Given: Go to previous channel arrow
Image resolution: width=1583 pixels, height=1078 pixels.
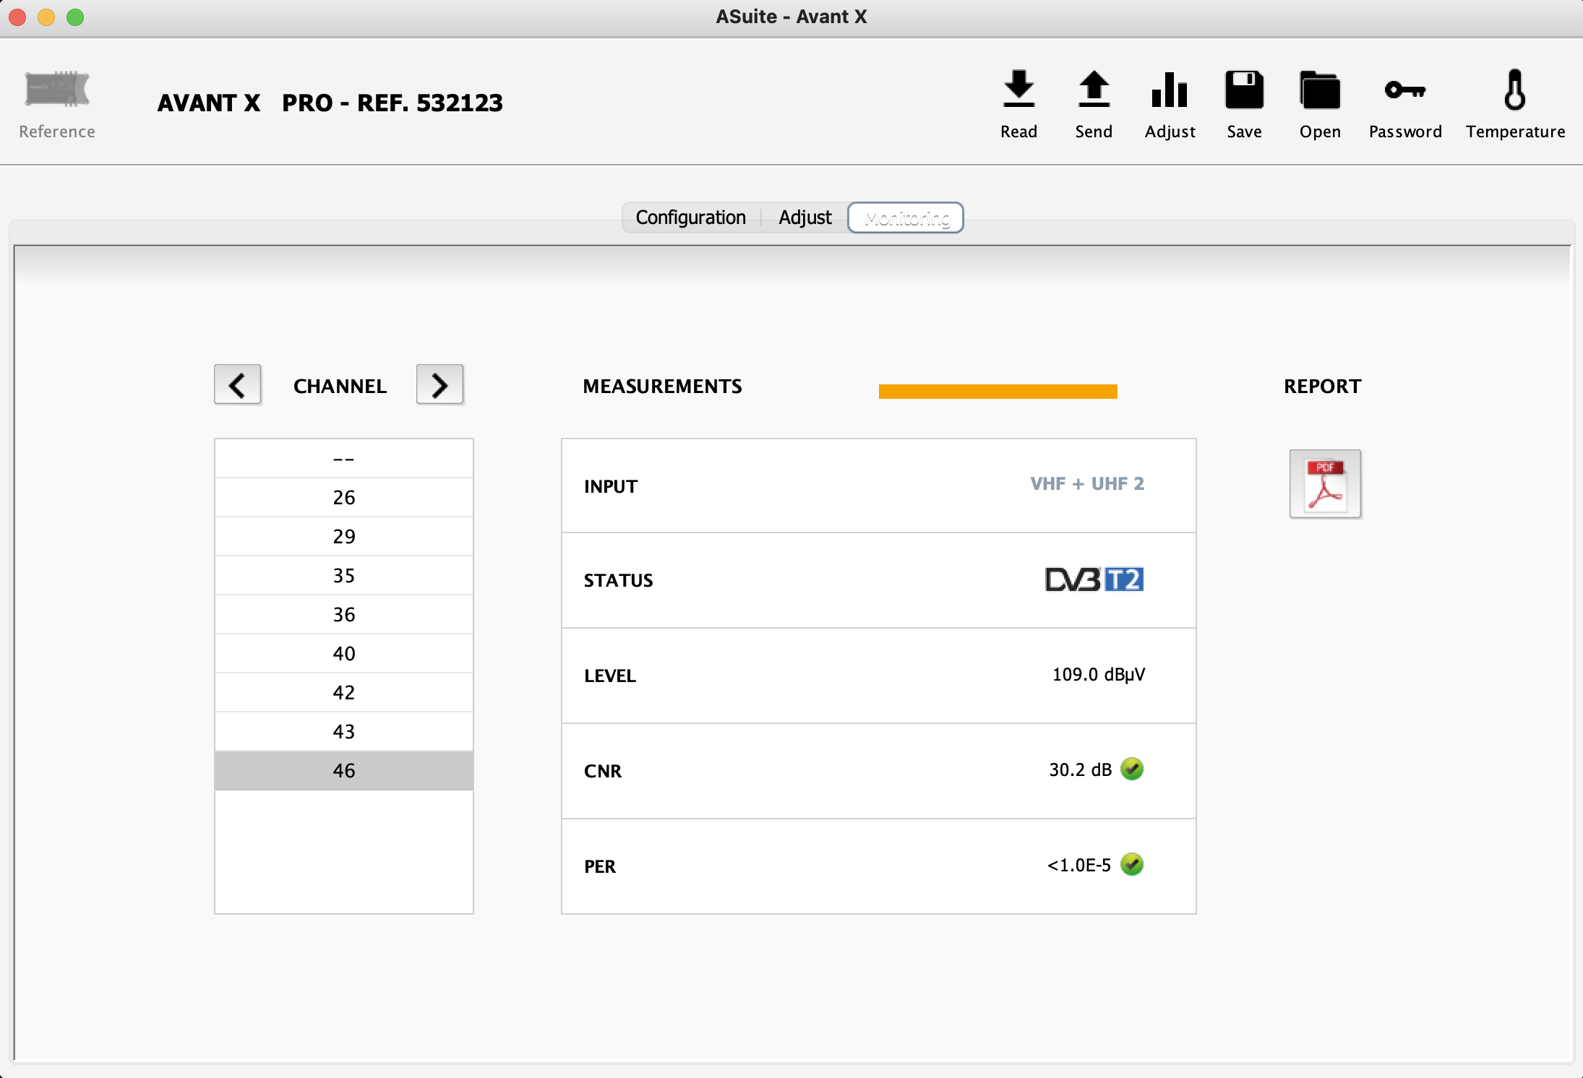Looking at the screenshot, I should pos(237,385).
